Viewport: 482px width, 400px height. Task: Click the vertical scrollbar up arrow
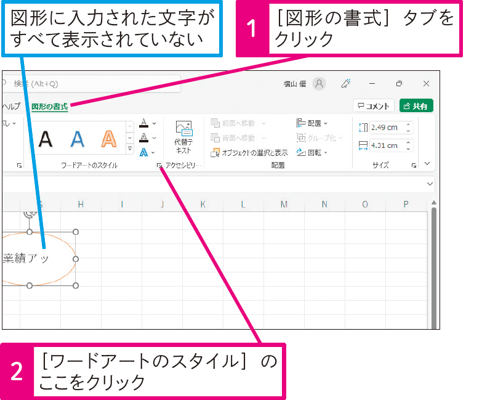(x=434, y=202)
